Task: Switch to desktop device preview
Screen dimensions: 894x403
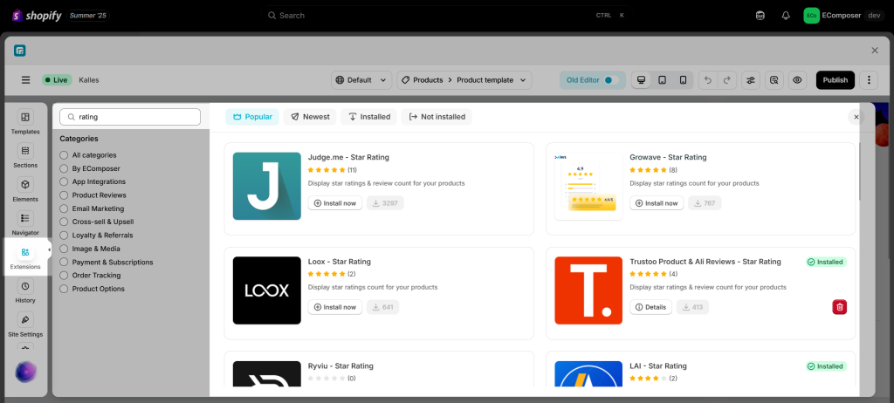Action: (x=642, y=79)
